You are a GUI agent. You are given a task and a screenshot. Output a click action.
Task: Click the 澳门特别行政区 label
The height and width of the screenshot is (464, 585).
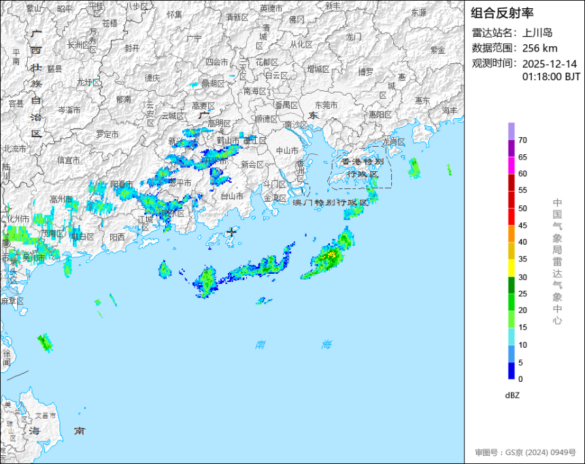[x=330, y=202]
